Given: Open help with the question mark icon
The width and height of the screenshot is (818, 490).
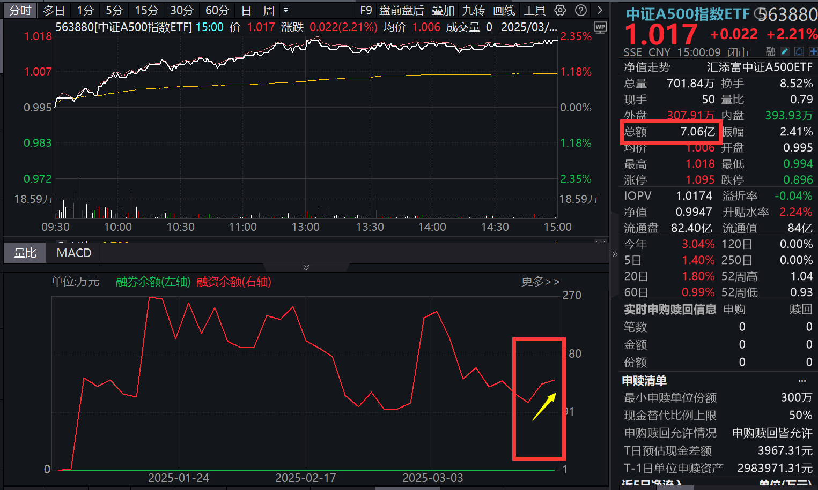Looking at the screenshot, I should tap(581, 10).
